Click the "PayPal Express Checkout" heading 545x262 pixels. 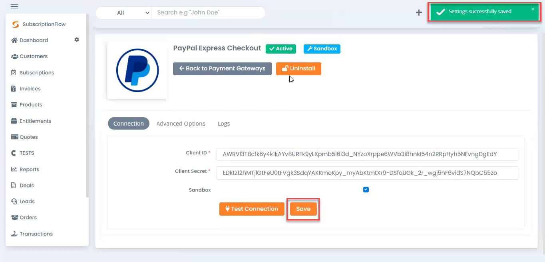tap(217, 48)
